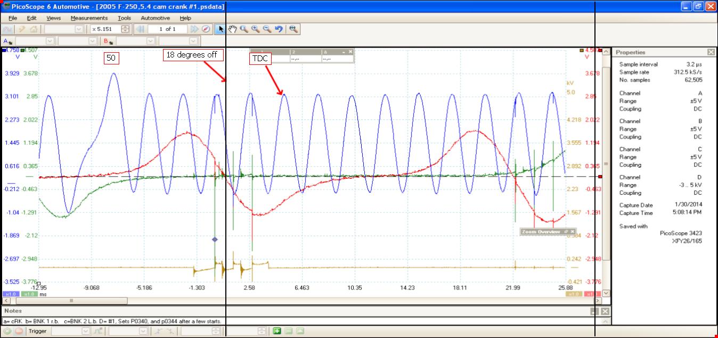Open Channel A options button

8,41
